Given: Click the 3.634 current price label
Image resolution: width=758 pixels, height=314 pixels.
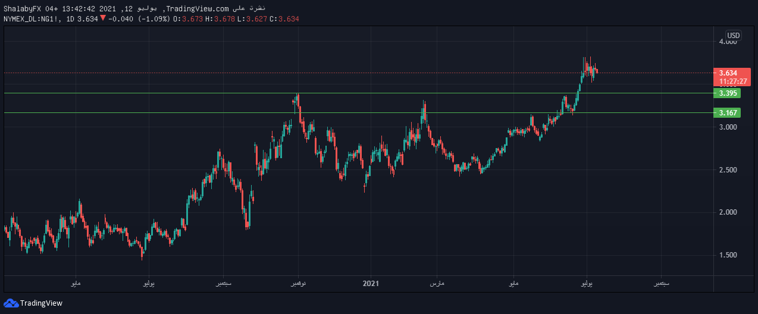Looking at the screenshot, I should click(x=728, y=73).
